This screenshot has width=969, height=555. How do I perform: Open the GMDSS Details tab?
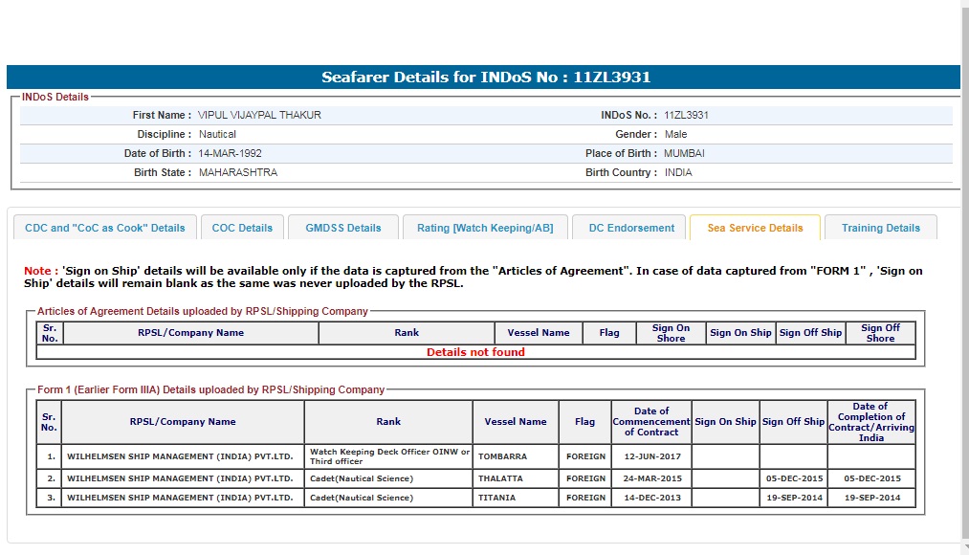coord(343,228)
